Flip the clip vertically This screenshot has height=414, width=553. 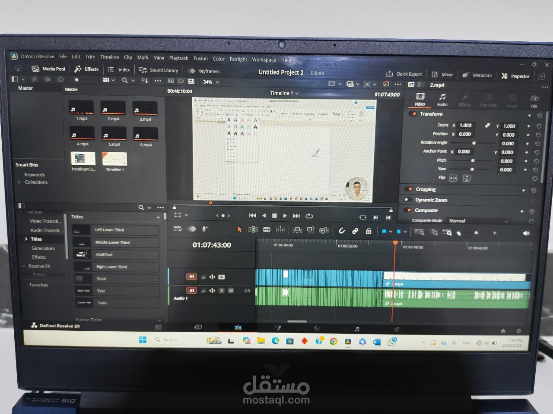click(x=467, y=178)
